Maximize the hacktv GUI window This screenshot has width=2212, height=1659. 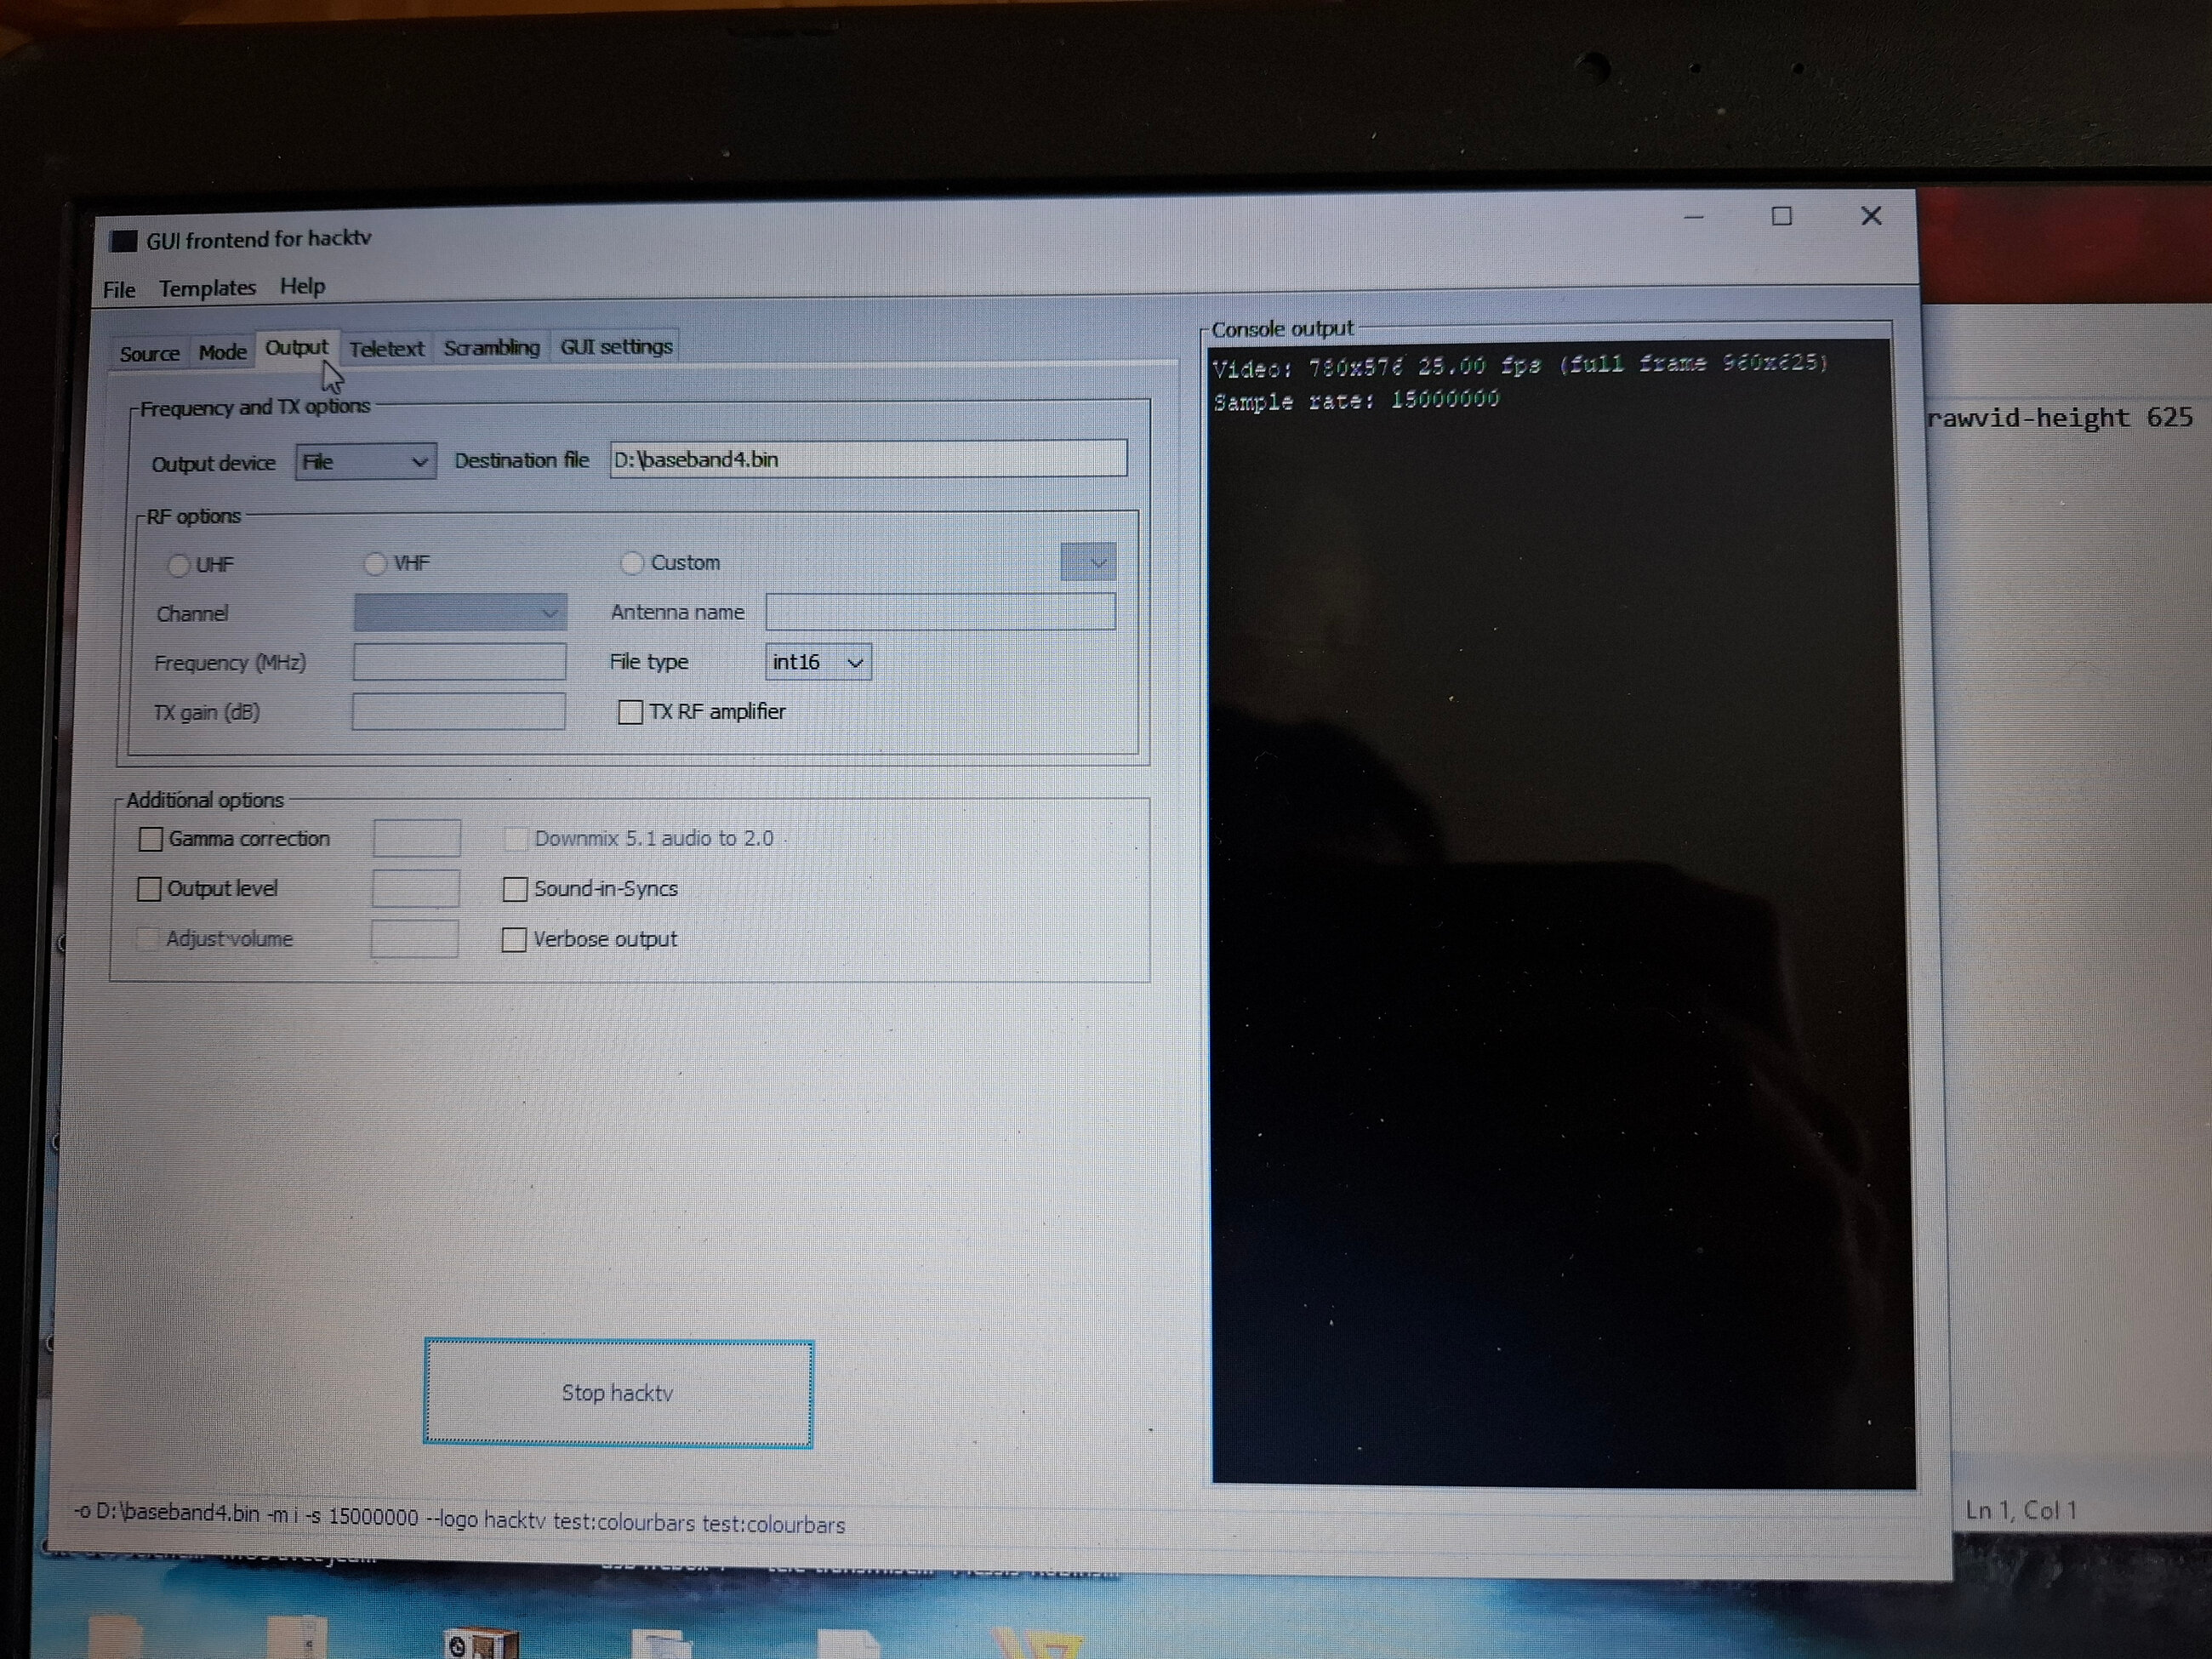(x=1782, y=216)
